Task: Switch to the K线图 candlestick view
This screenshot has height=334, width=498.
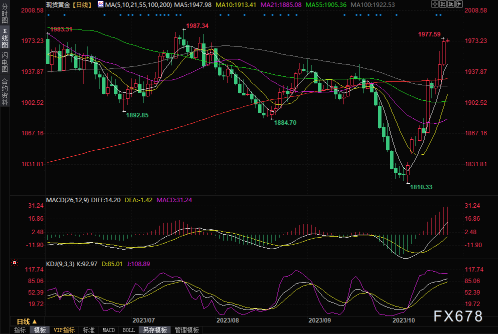Action: [x=5, y=38]
